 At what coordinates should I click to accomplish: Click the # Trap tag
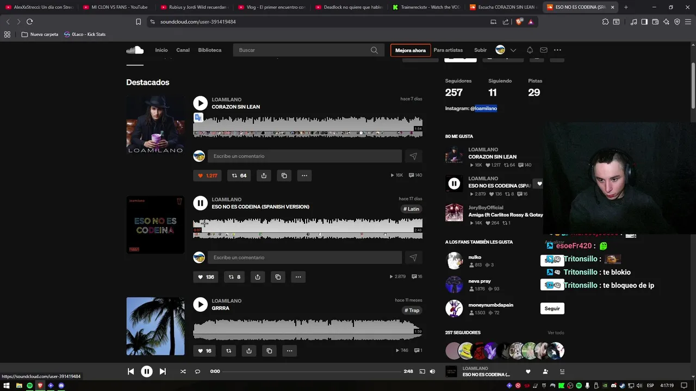pos(412,311)
